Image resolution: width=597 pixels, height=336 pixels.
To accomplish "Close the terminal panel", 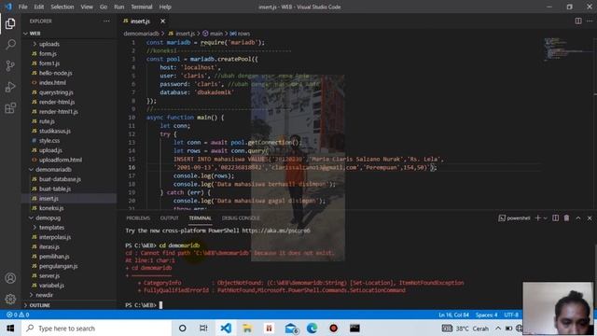I will [590, 217].
